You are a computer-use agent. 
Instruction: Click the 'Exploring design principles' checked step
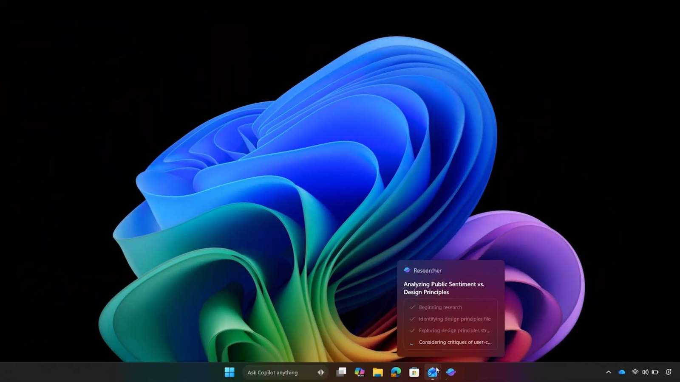pyautogui.click(x=454, y=330)
